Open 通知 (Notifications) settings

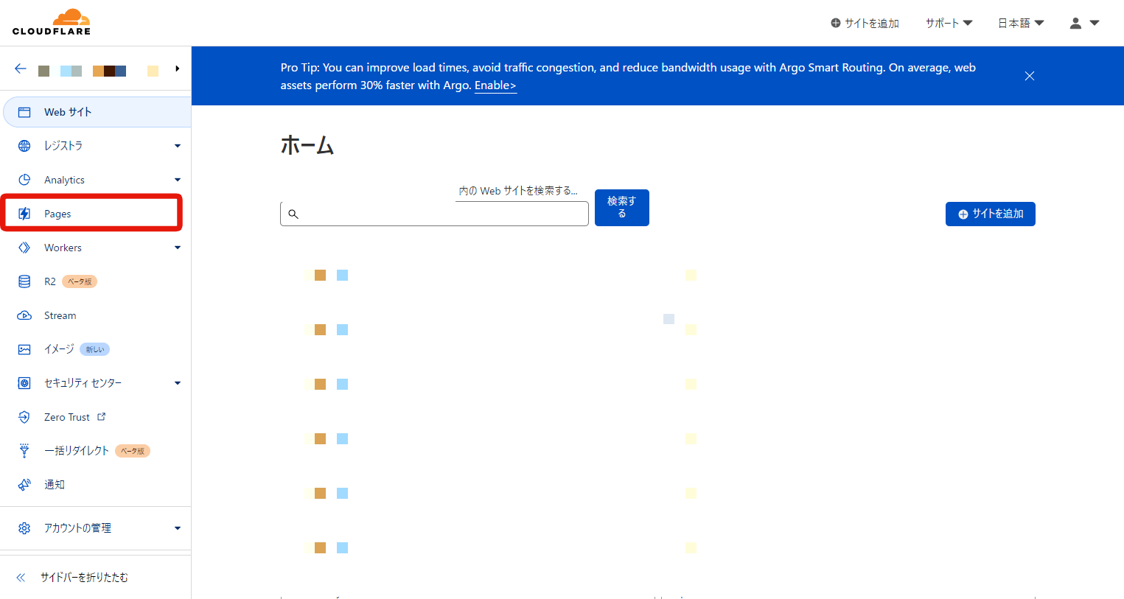point(54,484)
